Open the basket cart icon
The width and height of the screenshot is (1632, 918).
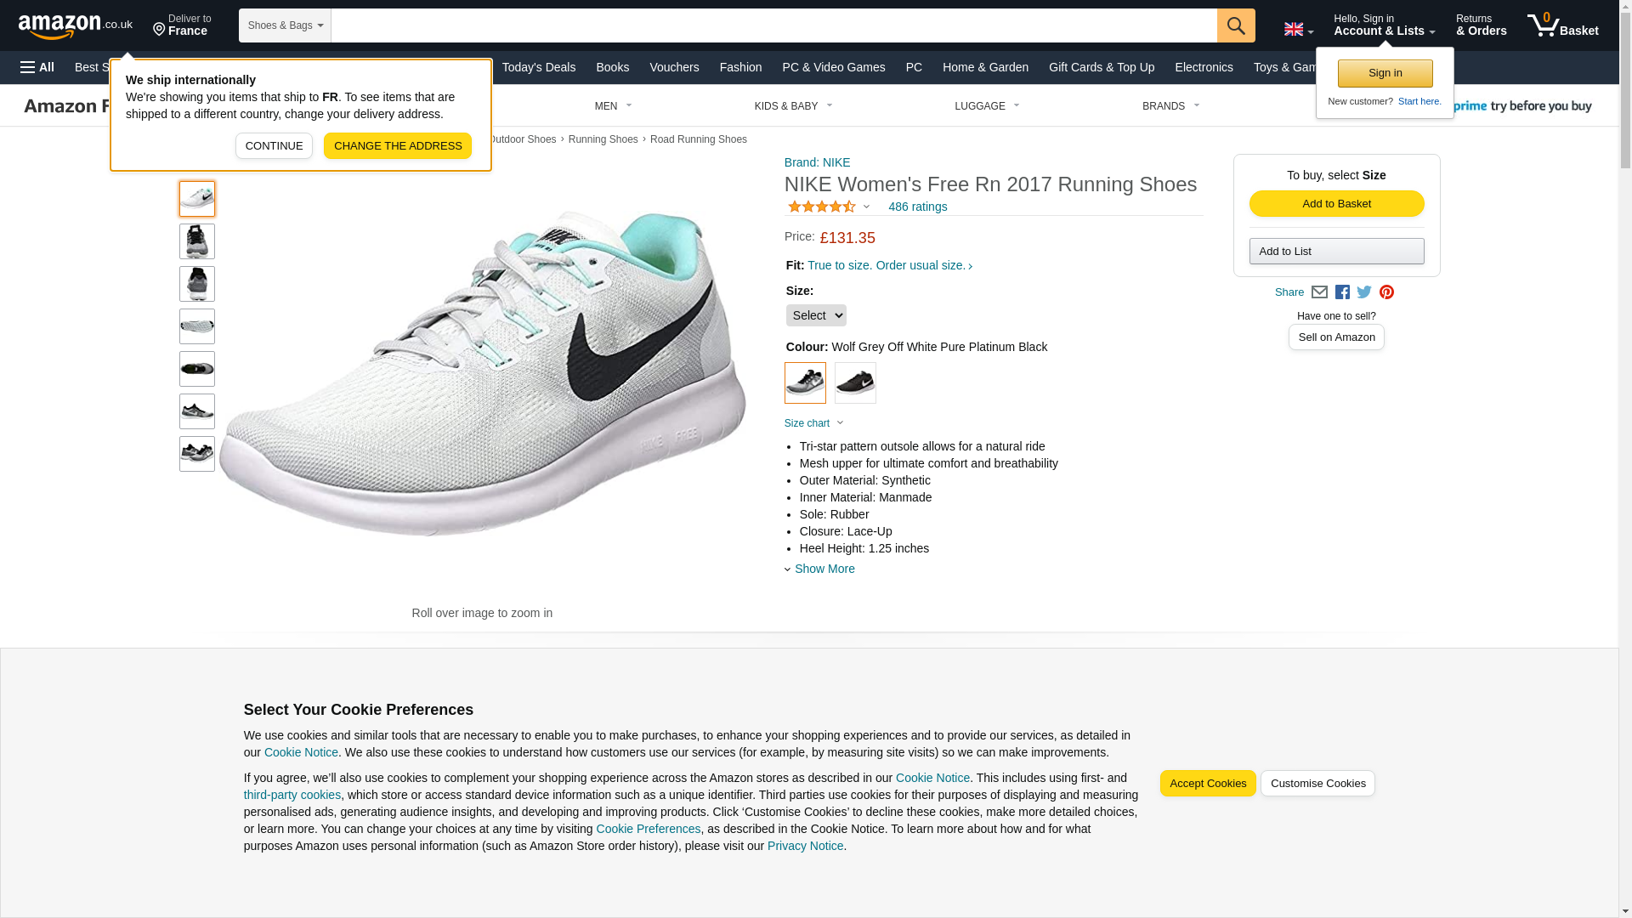pyautogui.click(x=1561, y=25)
